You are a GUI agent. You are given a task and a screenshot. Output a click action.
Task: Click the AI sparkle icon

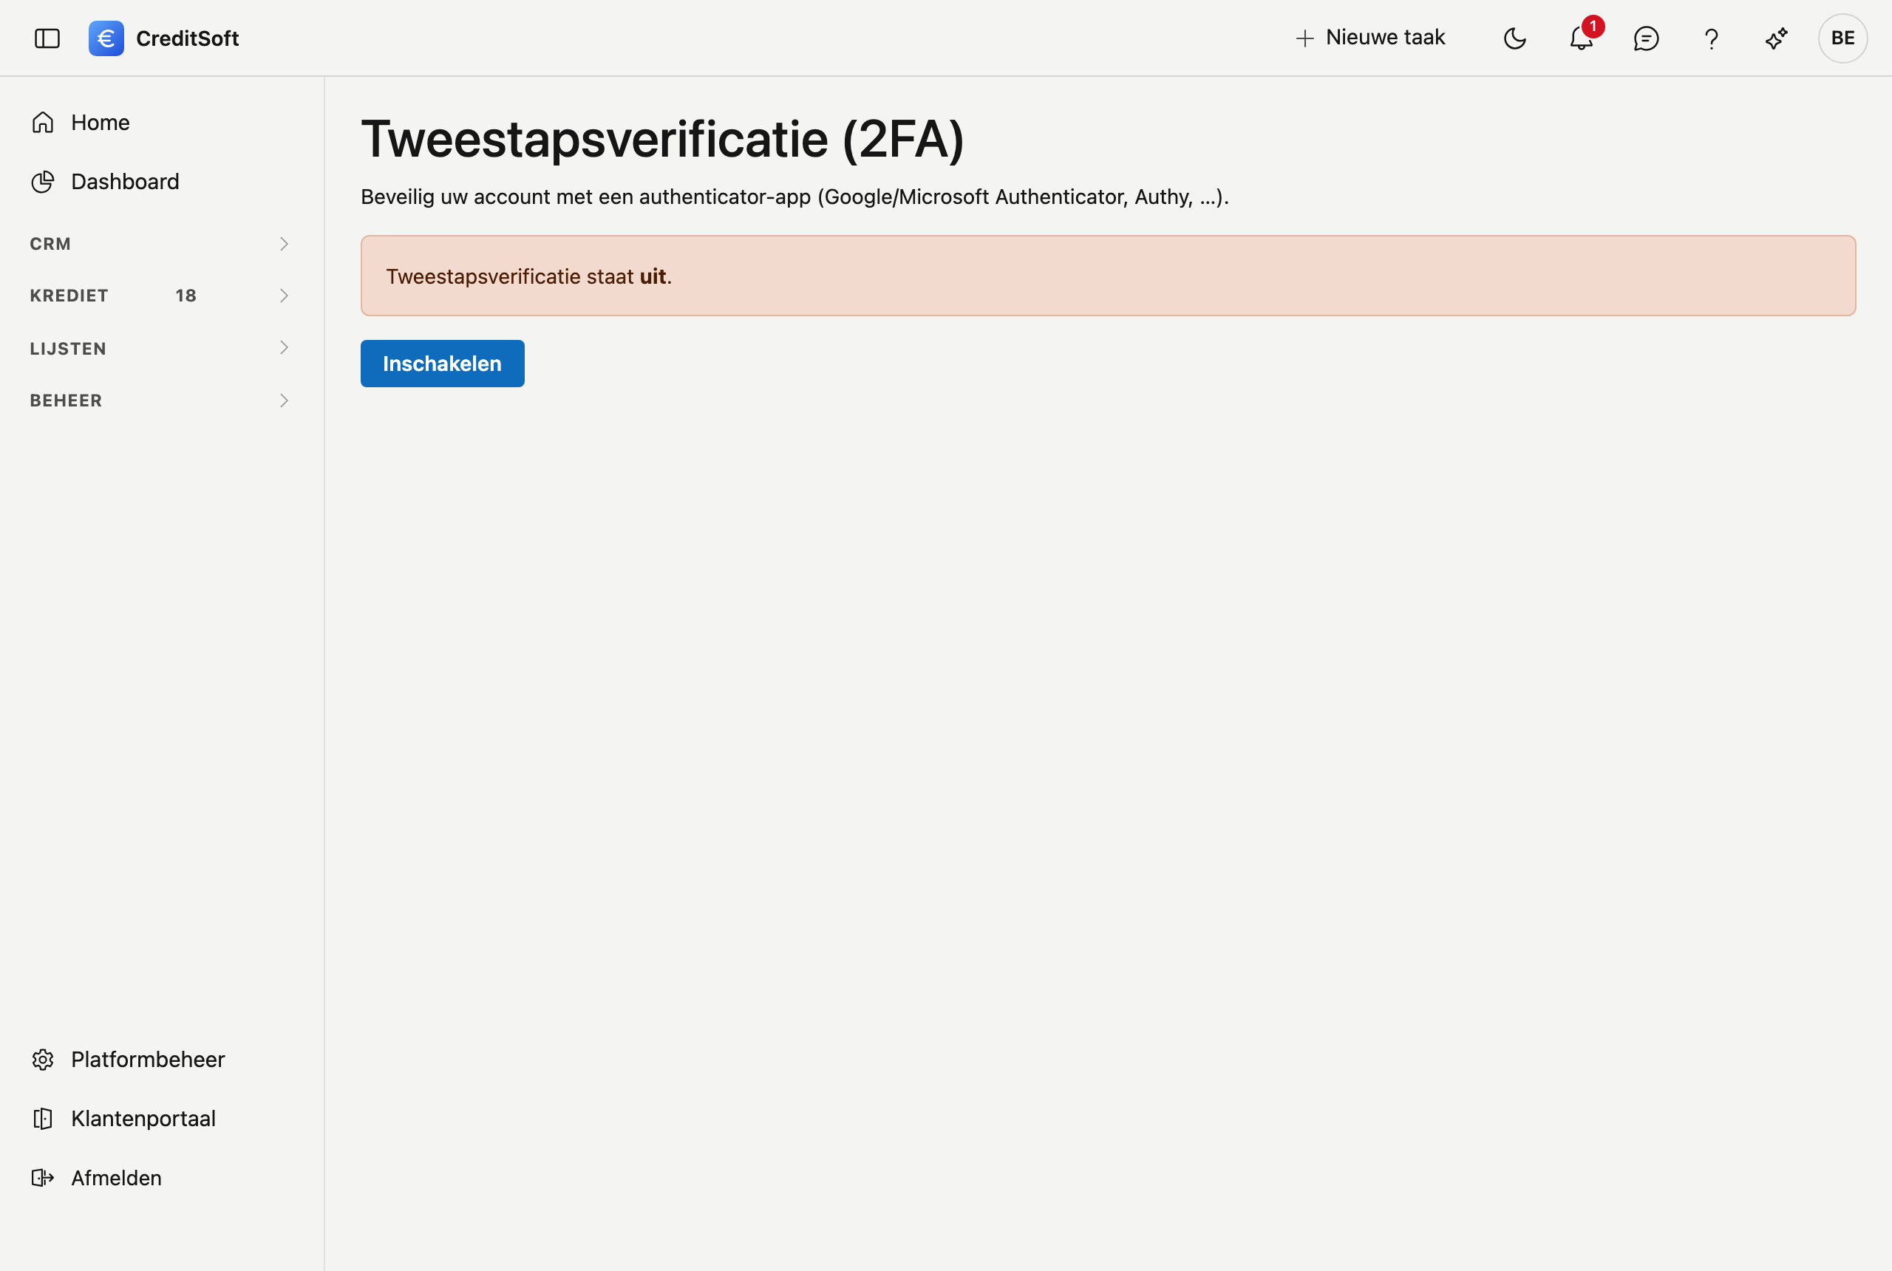(x=1776, y=38)
